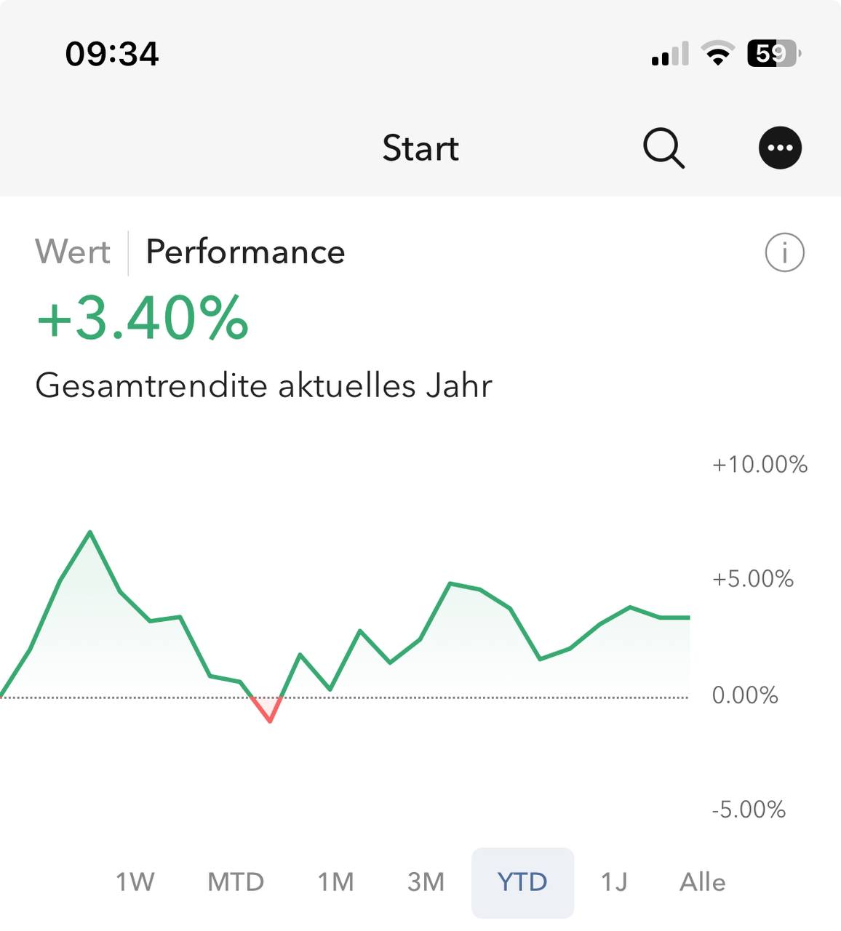Select the 1W time range

click(135, 882)
